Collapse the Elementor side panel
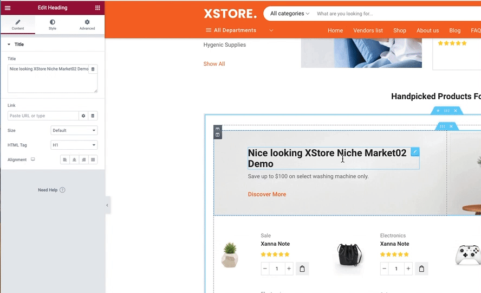 (x=107, y=205)
